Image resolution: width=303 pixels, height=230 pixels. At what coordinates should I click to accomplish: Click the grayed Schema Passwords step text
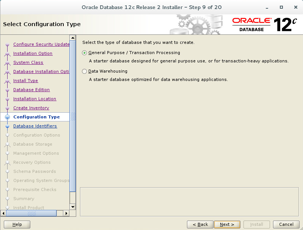(35, 171)
